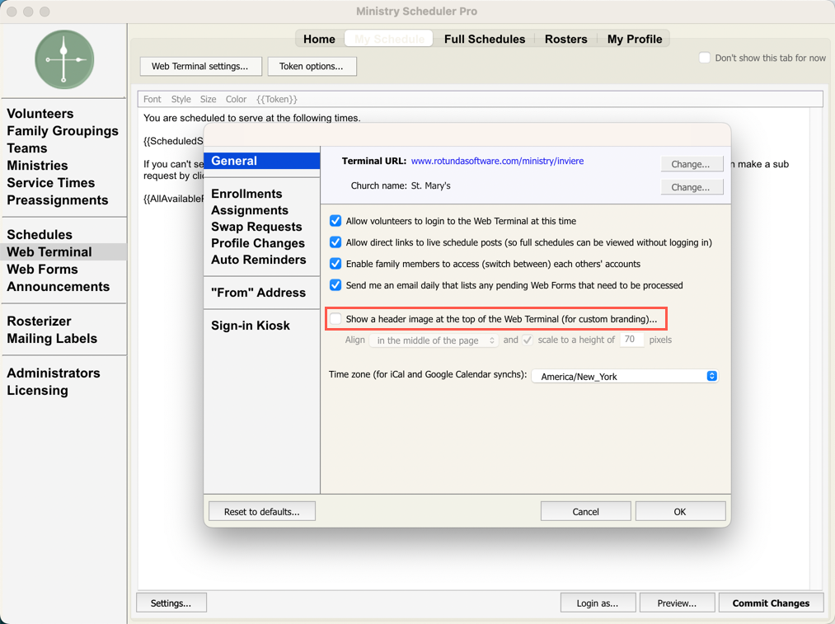
Task: Toggle the 'scale to a height of' checkbox
Action: point(528,340)
